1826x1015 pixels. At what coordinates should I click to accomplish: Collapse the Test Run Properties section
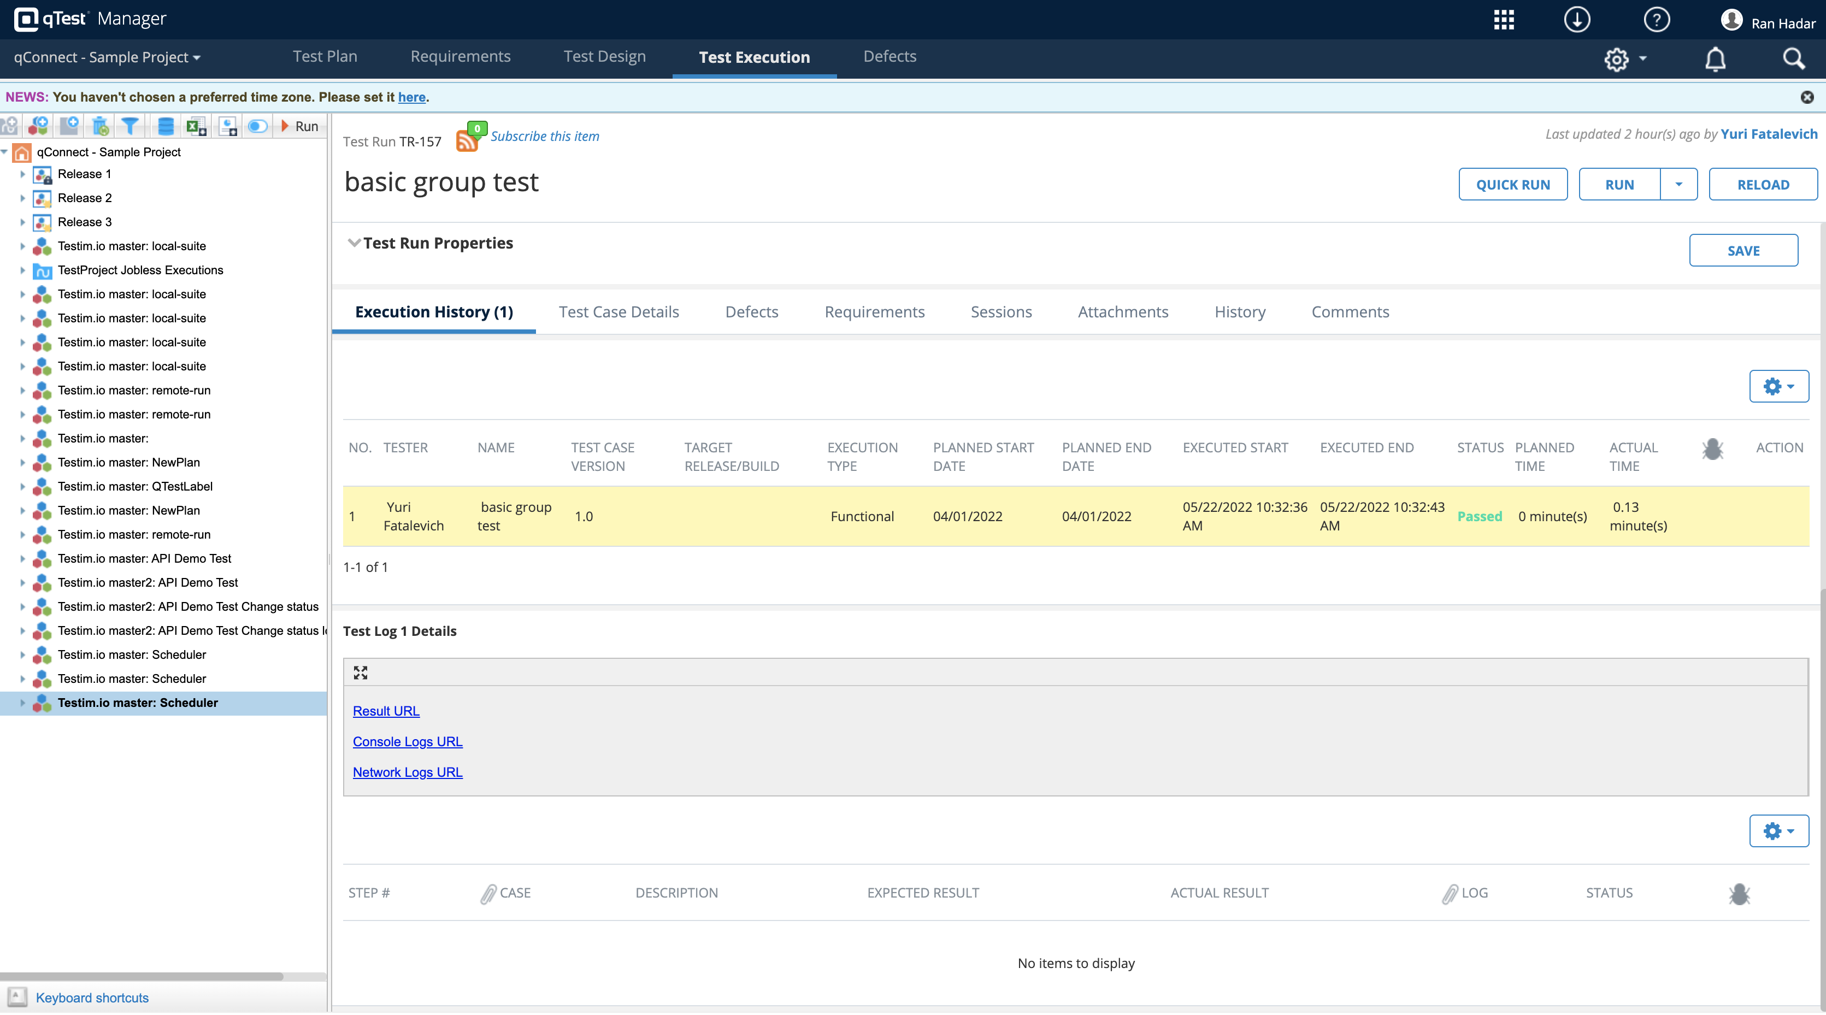tap(355, 243)
